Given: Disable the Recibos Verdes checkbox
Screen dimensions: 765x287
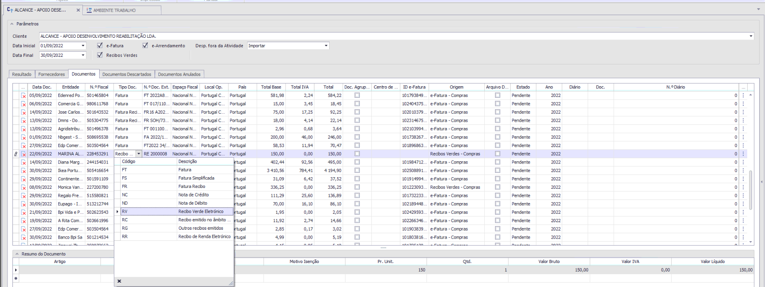Looking at the screenshot, I should tap(100, 55).
